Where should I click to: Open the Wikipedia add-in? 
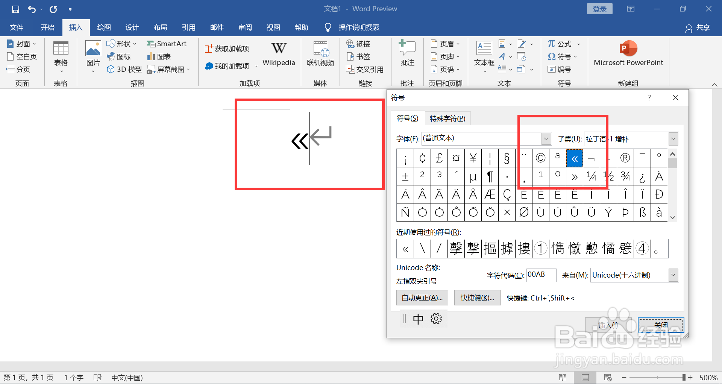[x=278, y=54]
